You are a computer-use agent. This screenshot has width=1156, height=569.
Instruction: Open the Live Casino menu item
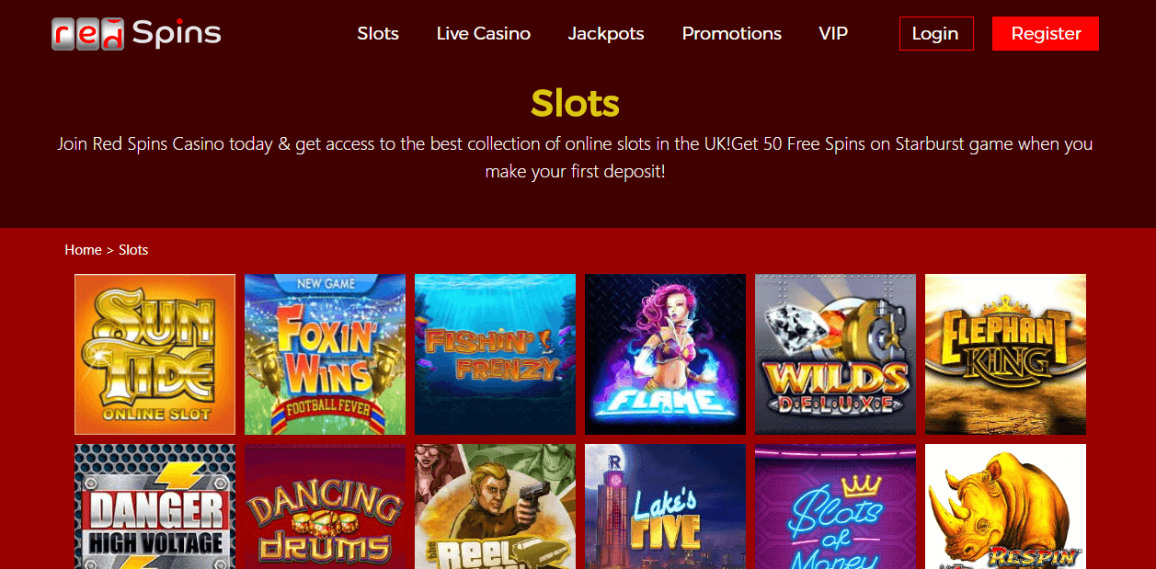484,34
